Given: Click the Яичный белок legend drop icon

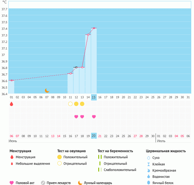Looking at the screenshot, I should (x=148, y=183).
